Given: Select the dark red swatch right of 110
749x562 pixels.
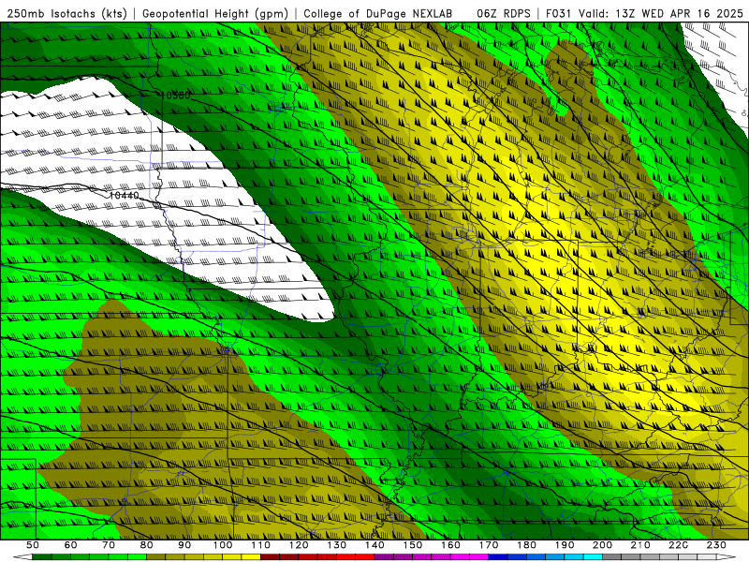Looking at the screenshot, I should [270, 556].
